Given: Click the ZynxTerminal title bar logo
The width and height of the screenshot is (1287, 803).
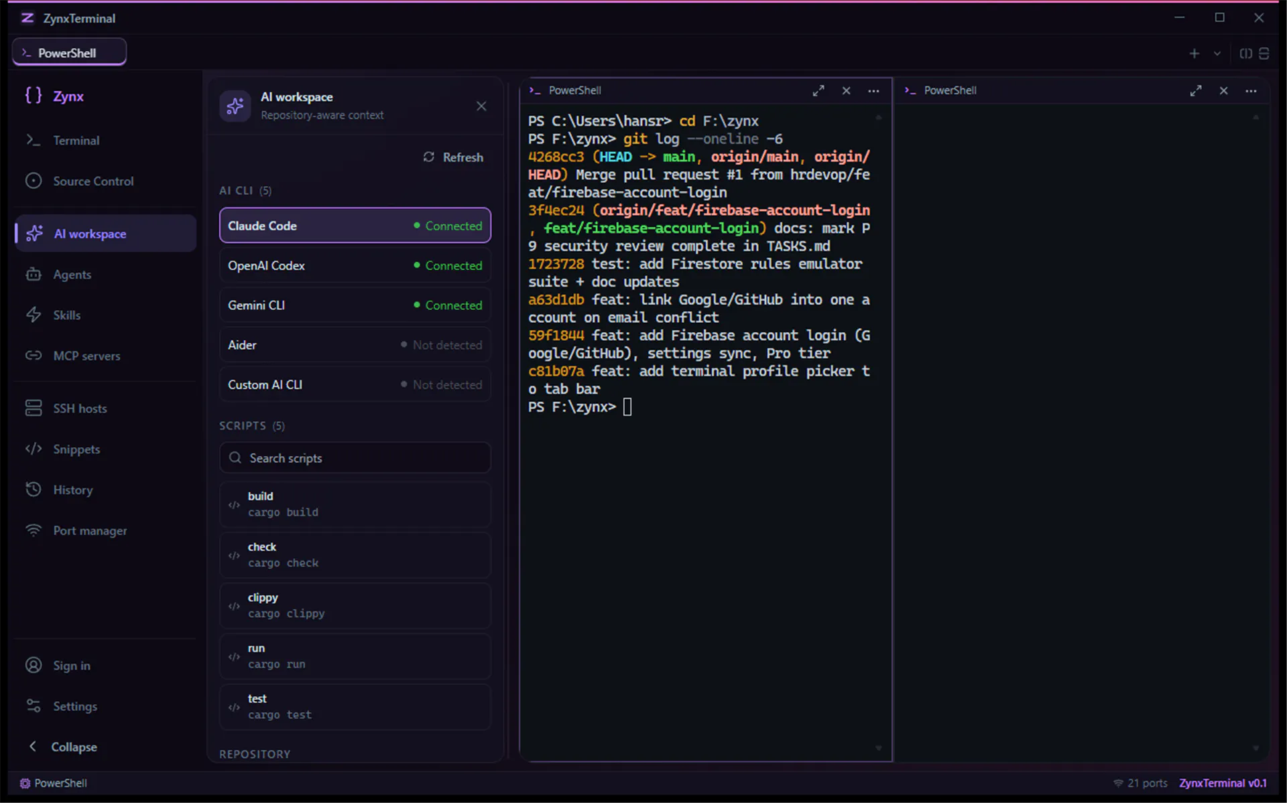Looking at the screenshot, I should pyautogui.click(x=27, y=18).
